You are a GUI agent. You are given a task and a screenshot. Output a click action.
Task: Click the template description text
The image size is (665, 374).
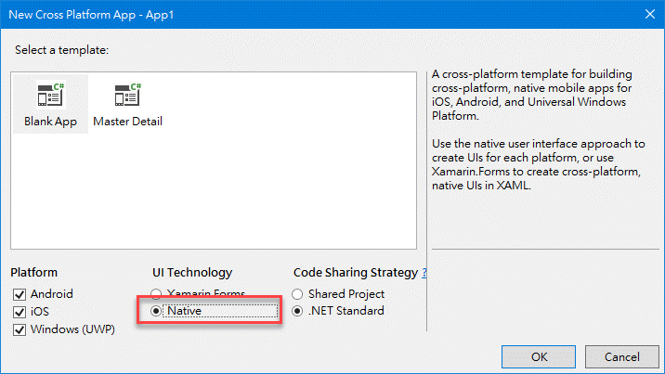[x=538, y=130]
